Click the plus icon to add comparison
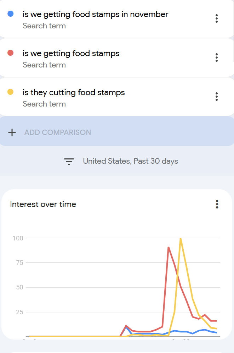 tap(12, 132)
